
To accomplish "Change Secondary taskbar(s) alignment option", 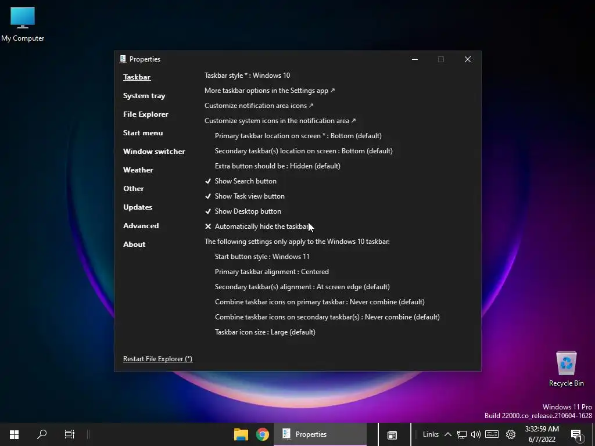I will click(x=302, y=287).
